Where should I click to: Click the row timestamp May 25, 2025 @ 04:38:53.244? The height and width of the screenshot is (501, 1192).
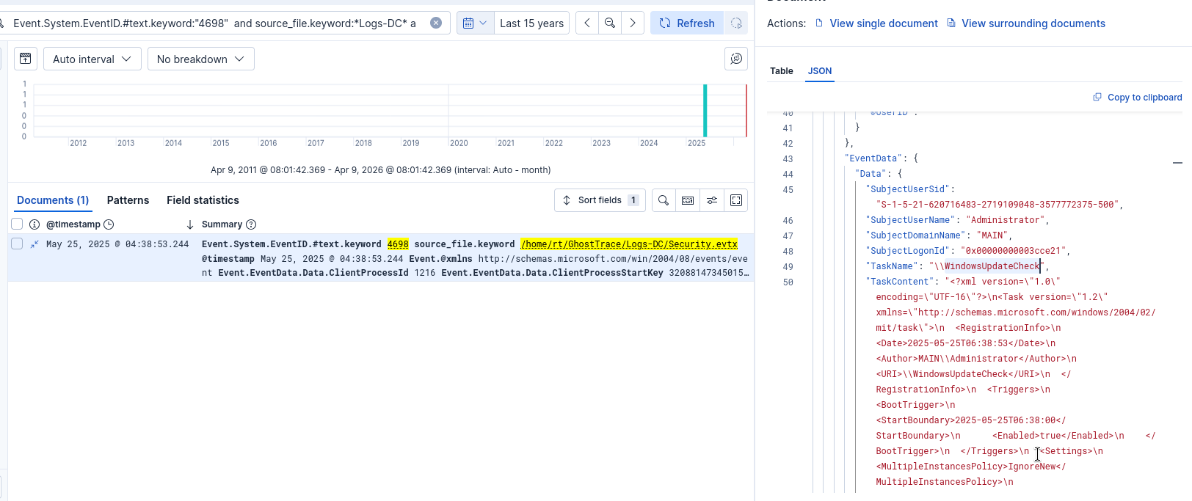click(117, 244)
